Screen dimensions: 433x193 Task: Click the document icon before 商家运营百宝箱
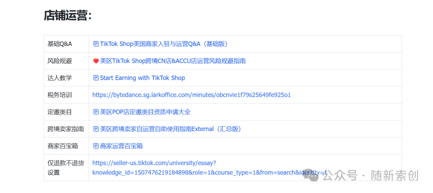[96, 146]
